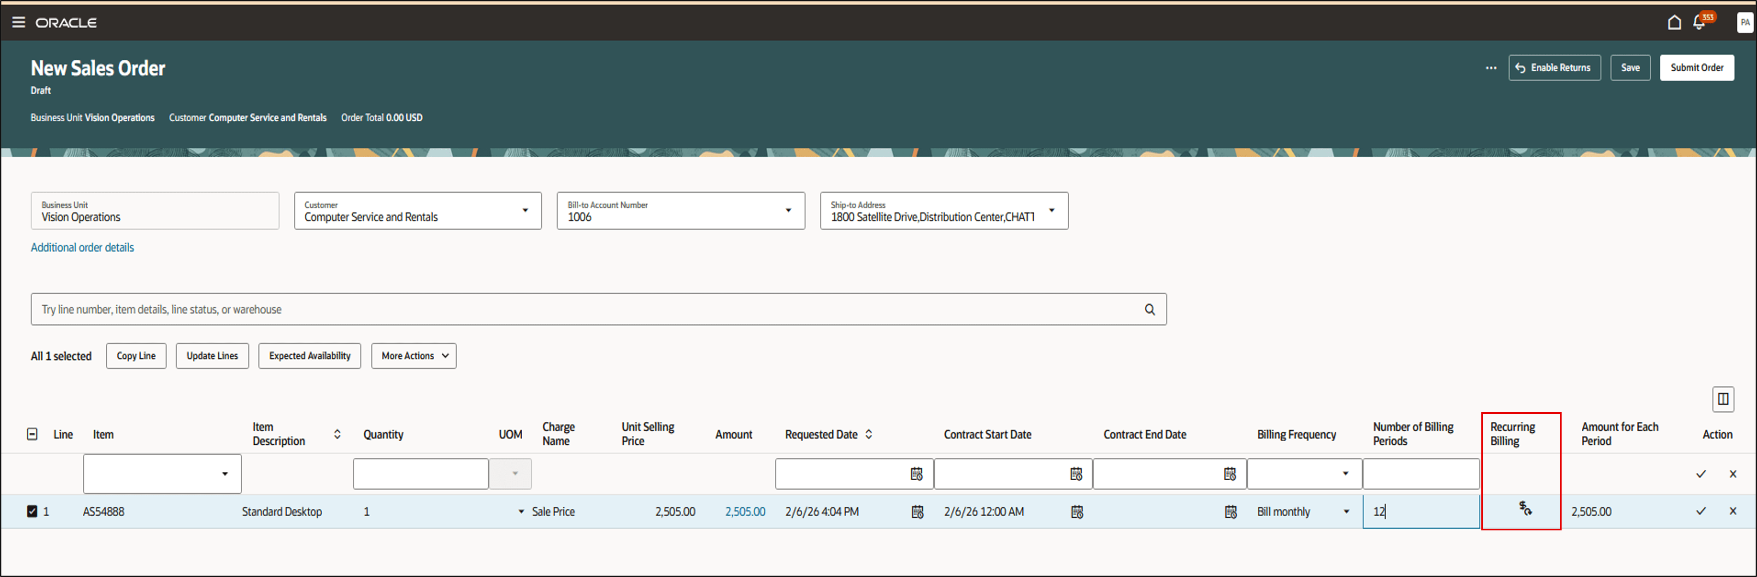Click the Recurring Billing icon in line 1
This screenshot has width=1757, height=577.
coord(1525,508)
